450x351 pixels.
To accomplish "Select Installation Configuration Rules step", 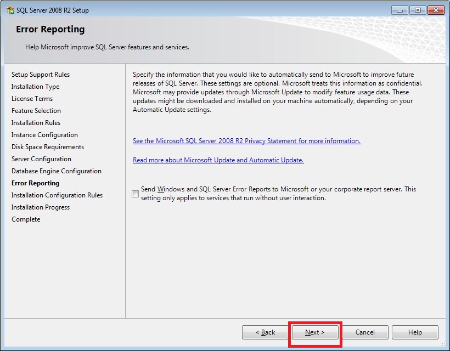I will (57, 195).
